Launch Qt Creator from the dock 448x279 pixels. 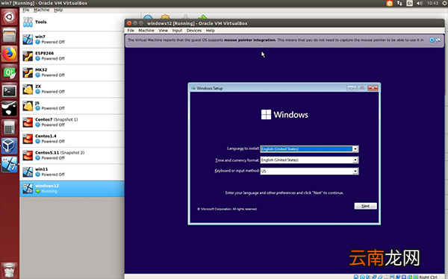(x=9, y=72)
